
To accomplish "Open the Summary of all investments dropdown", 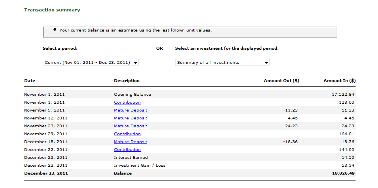I will point(222,63).
